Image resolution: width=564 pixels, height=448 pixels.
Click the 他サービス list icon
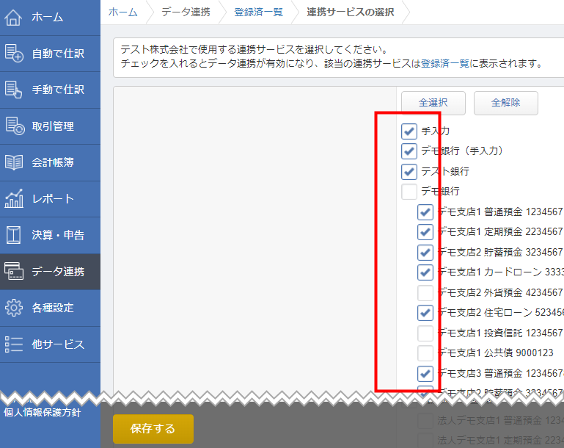tap(14, 344)
